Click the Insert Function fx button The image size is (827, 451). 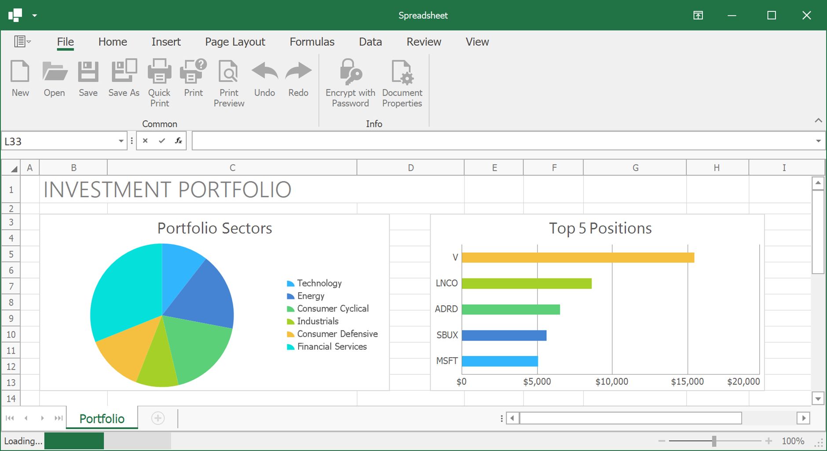click(178, 141)
